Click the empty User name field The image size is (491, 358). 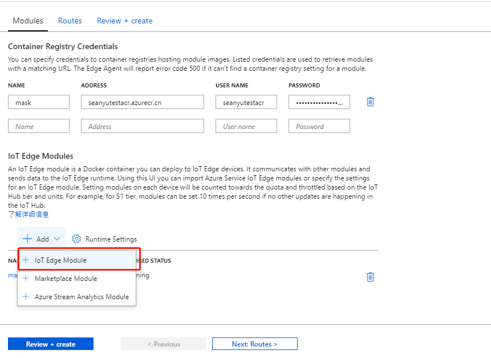coord(246,126)
